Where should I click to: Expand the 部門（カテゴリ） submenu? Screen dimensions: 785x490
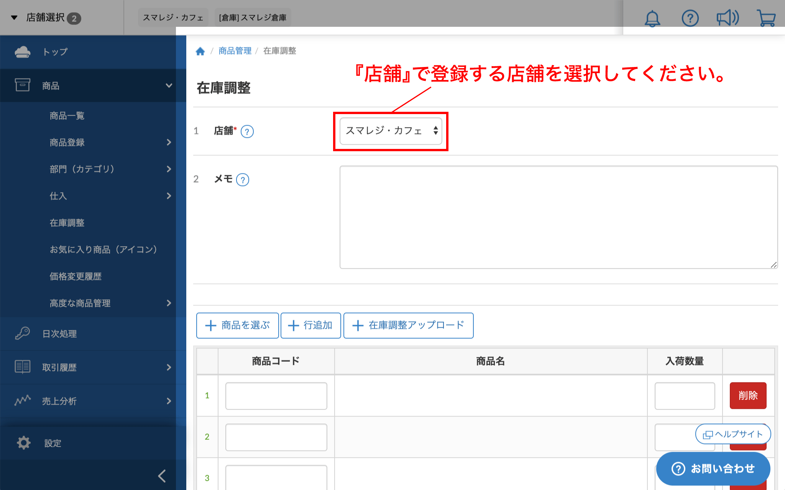click(169, 169)
